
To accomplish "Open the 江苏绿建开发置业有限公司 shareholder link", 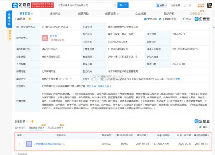I will (x=48, y=144).
